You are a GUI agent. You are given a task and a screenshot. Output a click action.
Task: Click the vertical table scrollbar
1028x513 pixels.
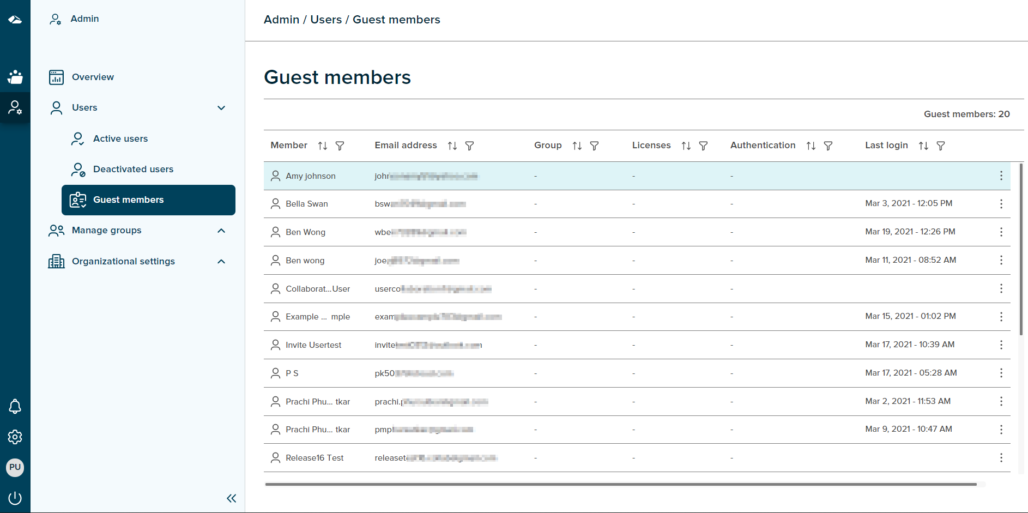(x=1021, y=249)
